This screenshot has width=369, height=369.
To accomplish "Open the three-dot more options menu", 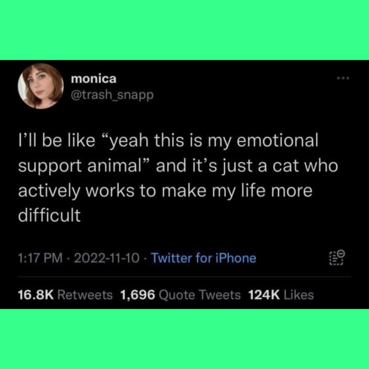I will pyautogui.click(x=343, y=78).
